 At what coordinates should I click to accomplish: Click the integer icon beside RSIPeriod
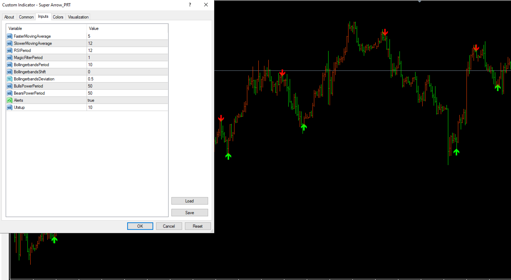[9, 50]
